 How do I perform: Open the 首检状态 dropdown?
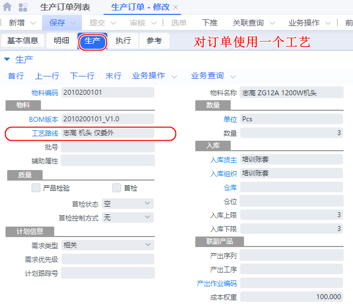pyautogui.click(x=147, y=204)
